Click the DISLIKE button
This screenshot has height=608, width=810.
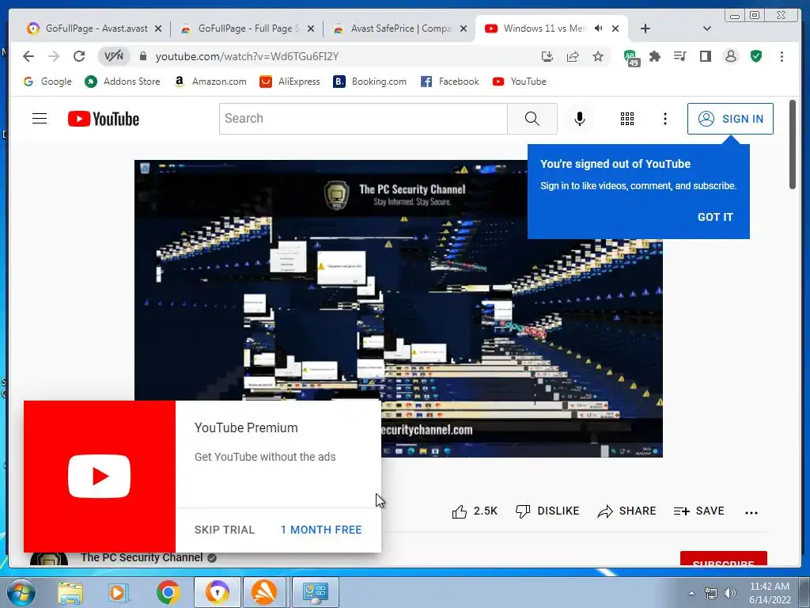point(547,511)
